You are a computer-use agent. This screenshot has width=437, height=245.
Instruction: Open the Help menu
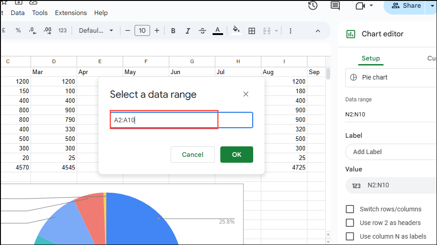101,13
